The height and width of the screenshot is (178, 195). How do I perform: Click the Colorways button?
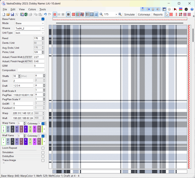144,14
